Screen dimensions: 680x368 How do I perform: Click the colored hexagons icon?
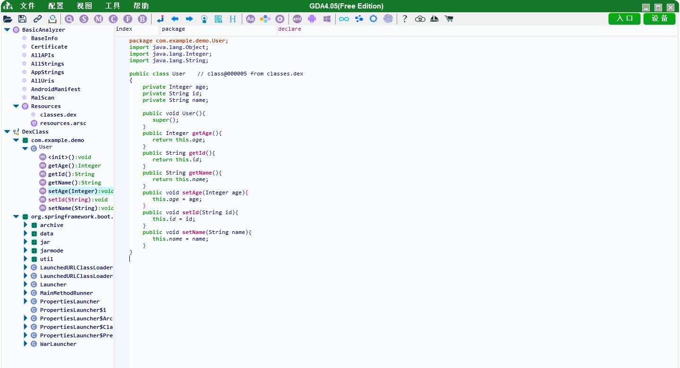(x=265, y=19)
